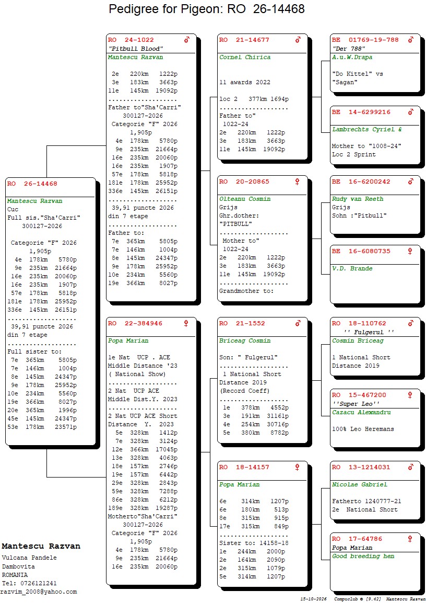
Task: Click the female symbol on RO 22-384946
Action: pyautogui.click(x=186, y=323)
